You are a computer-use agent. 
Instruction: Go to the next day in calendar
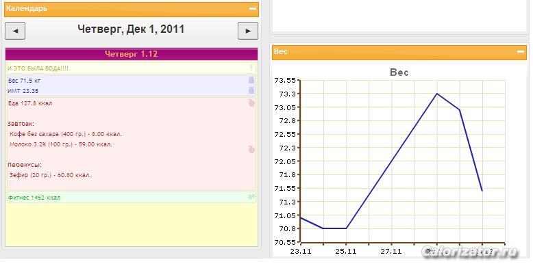pyautogui.click(x=248, y=31)
